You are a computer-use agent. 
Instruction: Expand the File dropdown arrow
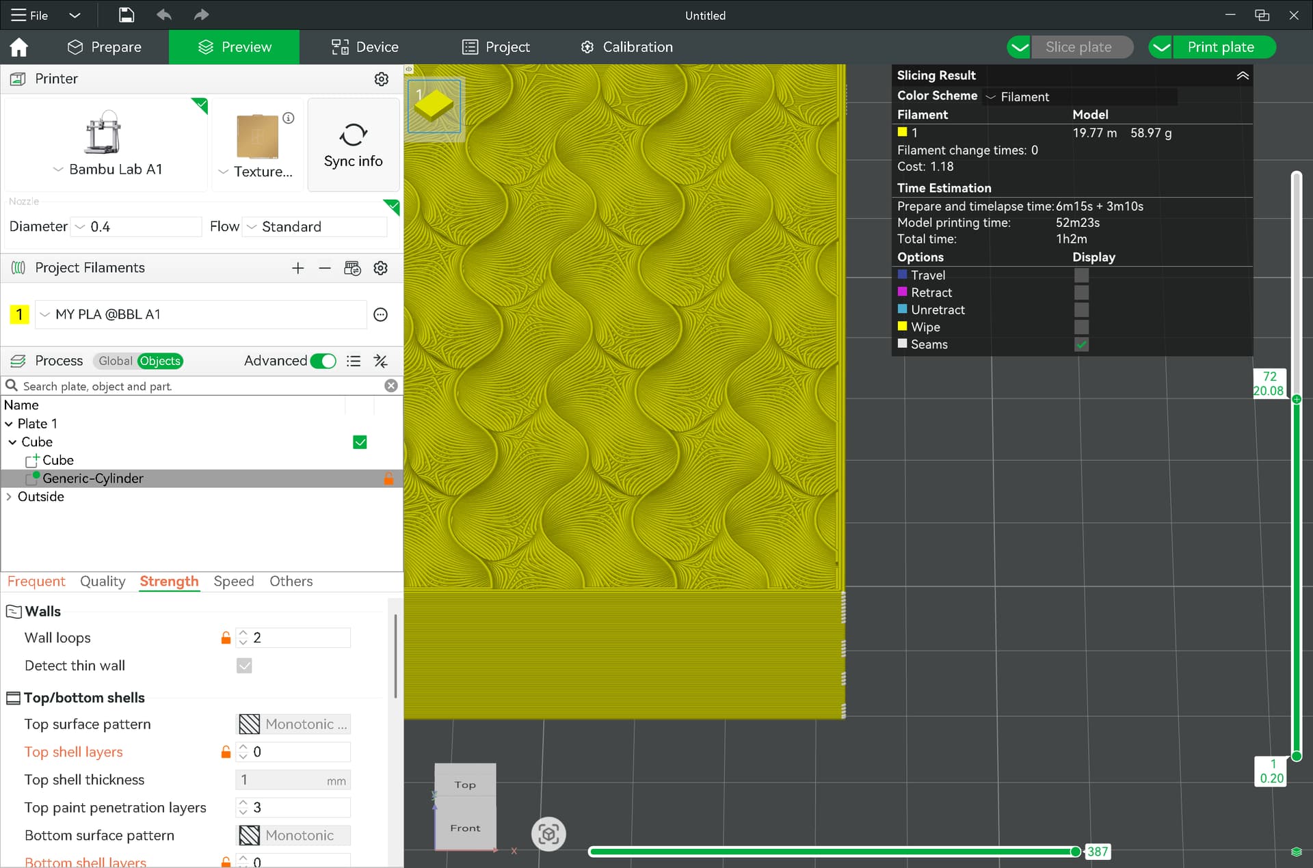pos(75,15)
